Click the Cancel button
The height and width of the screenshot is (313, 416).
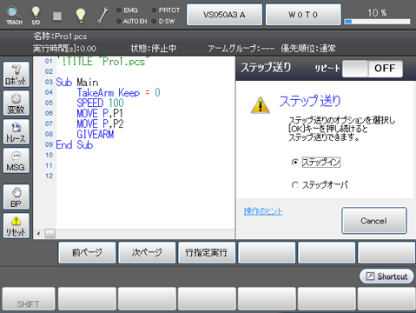pos(374,221)
